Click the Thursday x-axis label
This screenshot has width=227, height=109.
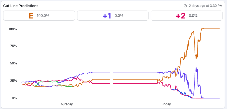coord(66,104)
